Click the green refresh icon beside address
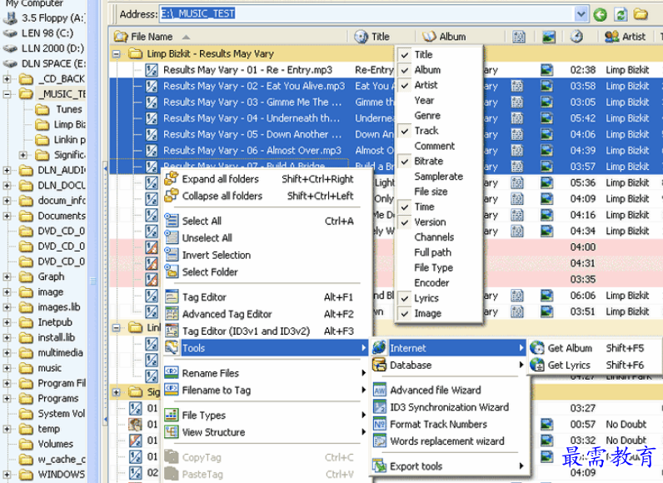The height and width of the screenshot is (483, 663). 621,15
